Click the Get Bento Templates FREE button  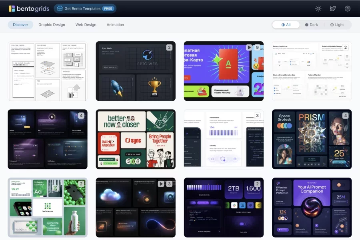[85, 8]
